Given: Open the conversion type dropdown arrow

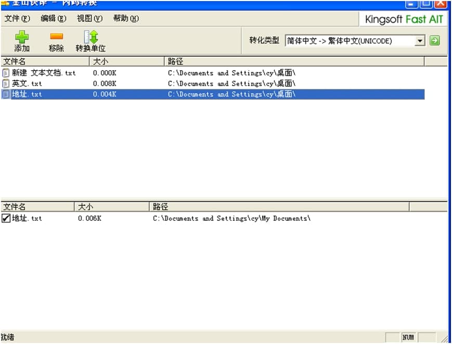Looking at the screenshot, I should pyautogui.click(x=420, y=41).
